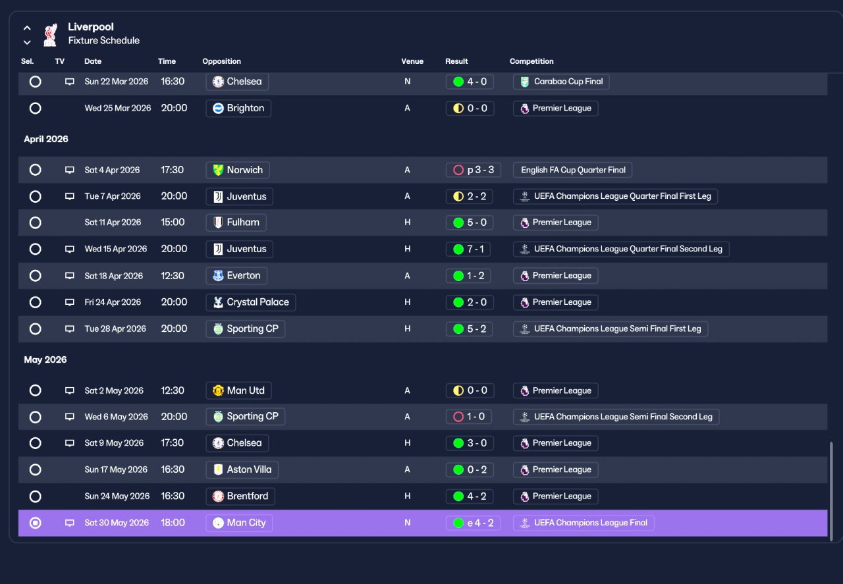Click the down chevron beside Liverpool
Screen dimensions: 843x584
(x=27, y=42)
